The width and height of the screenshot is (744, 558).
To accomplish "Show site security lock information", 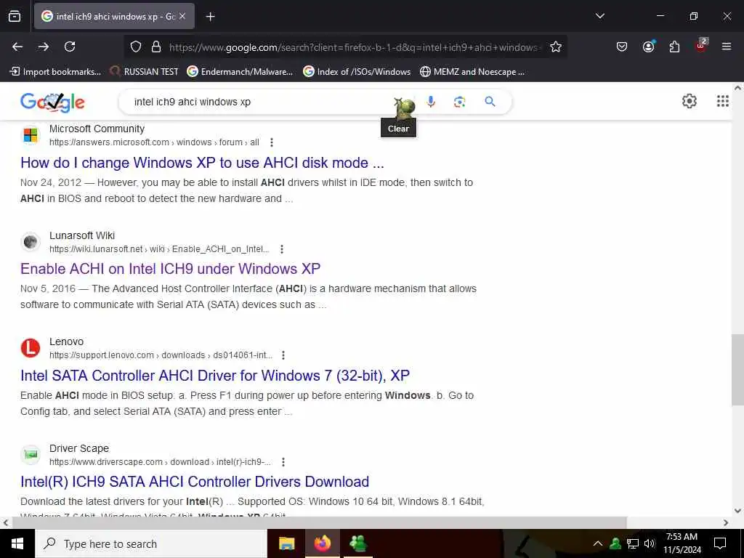I will tap(155, 47).
